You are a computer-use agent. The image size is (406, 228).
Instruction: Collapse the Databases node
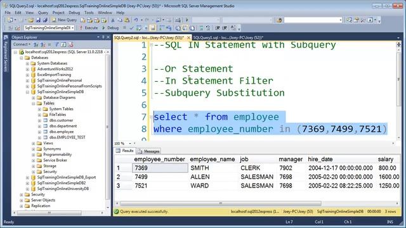22,58
